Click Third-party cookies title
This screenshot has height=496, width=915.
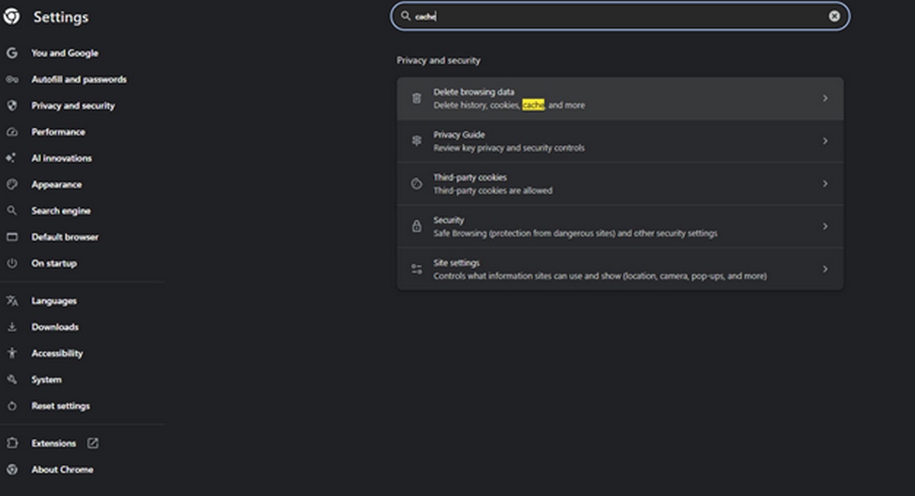click(470, 178)
